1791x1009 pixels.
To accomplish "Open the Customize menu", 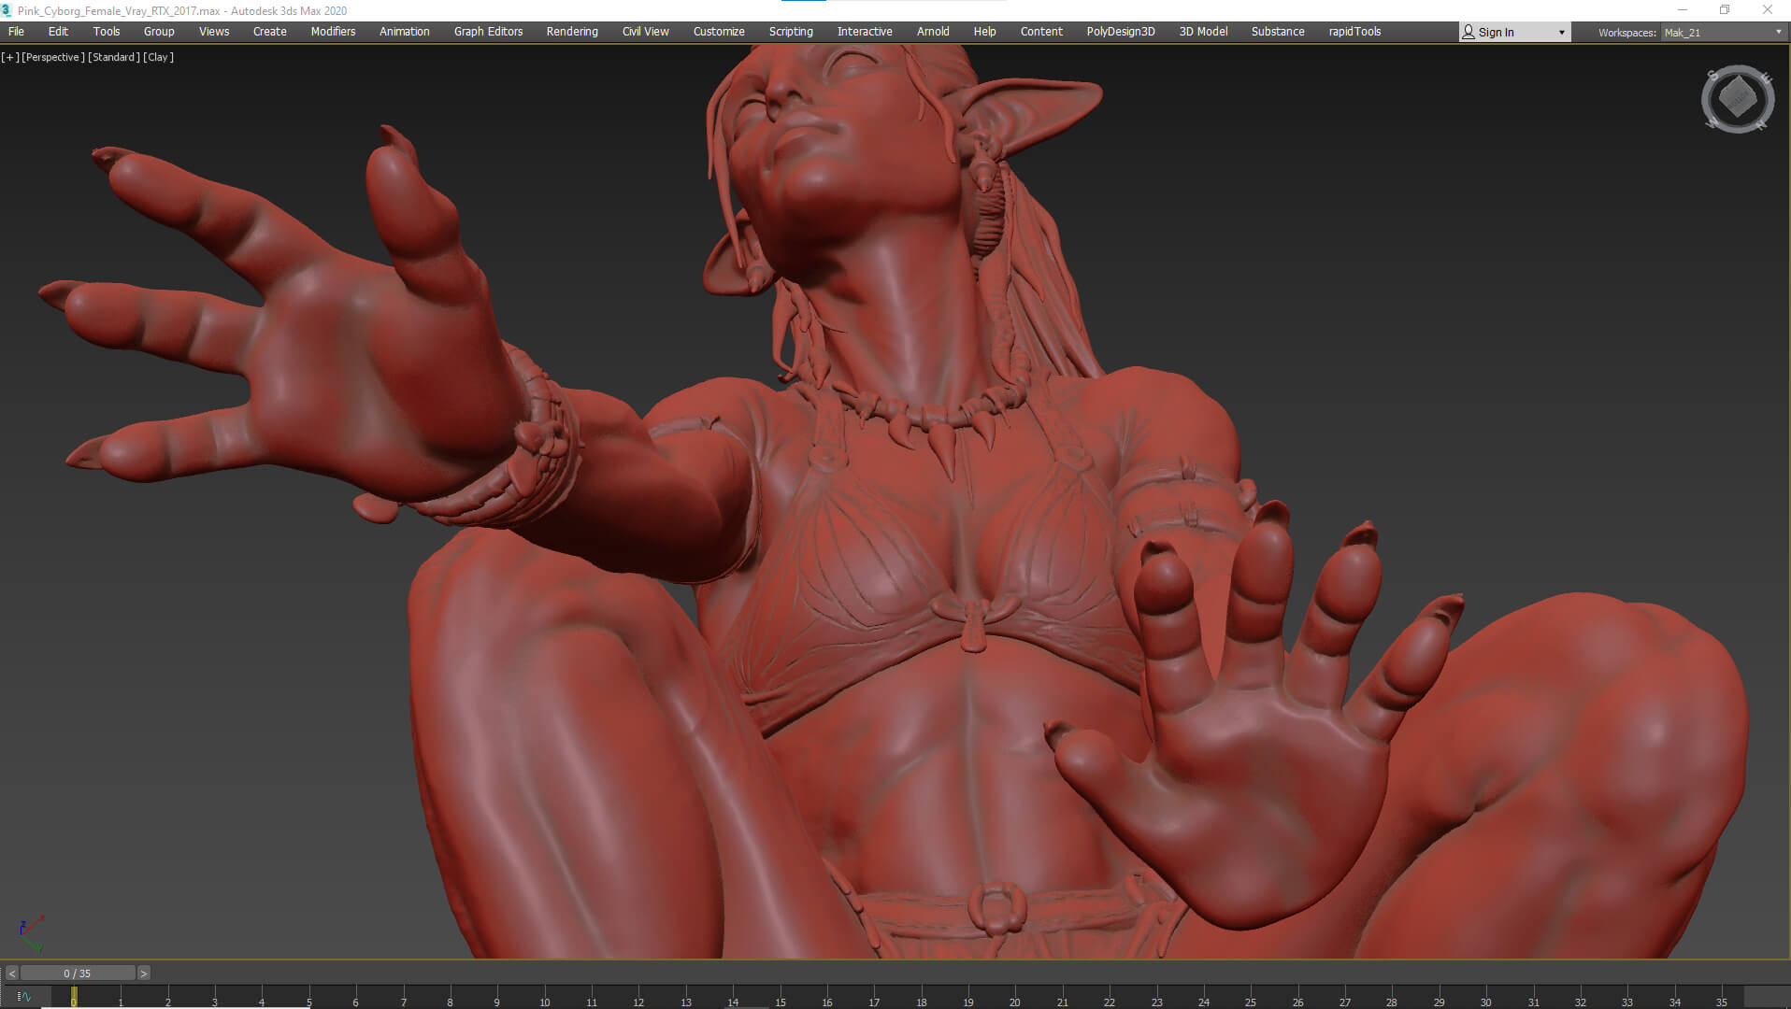I will (x=719, y=32).
